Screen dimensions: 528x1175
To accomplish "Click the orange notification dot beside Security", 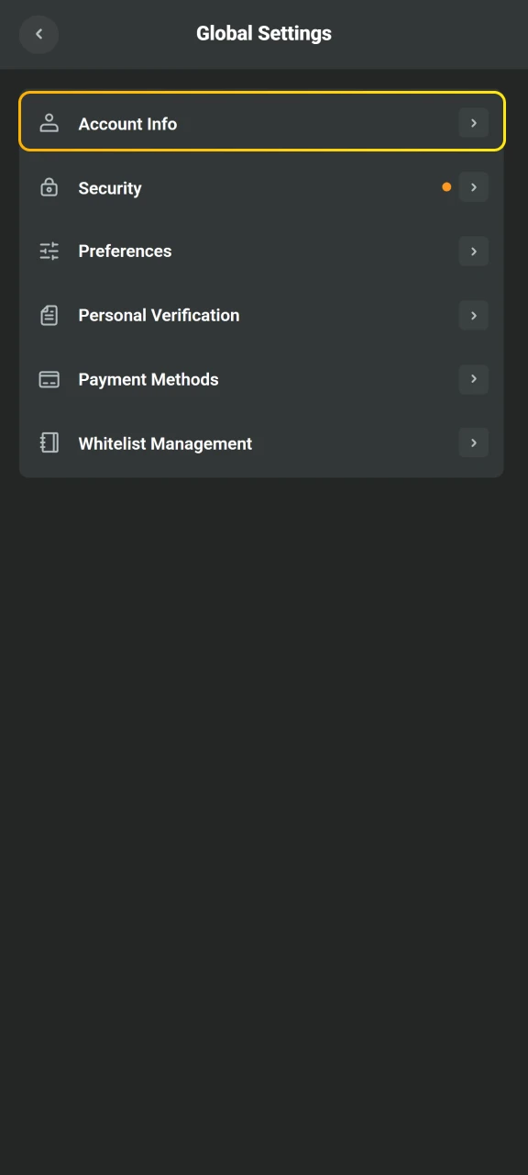I will [446, 186].
